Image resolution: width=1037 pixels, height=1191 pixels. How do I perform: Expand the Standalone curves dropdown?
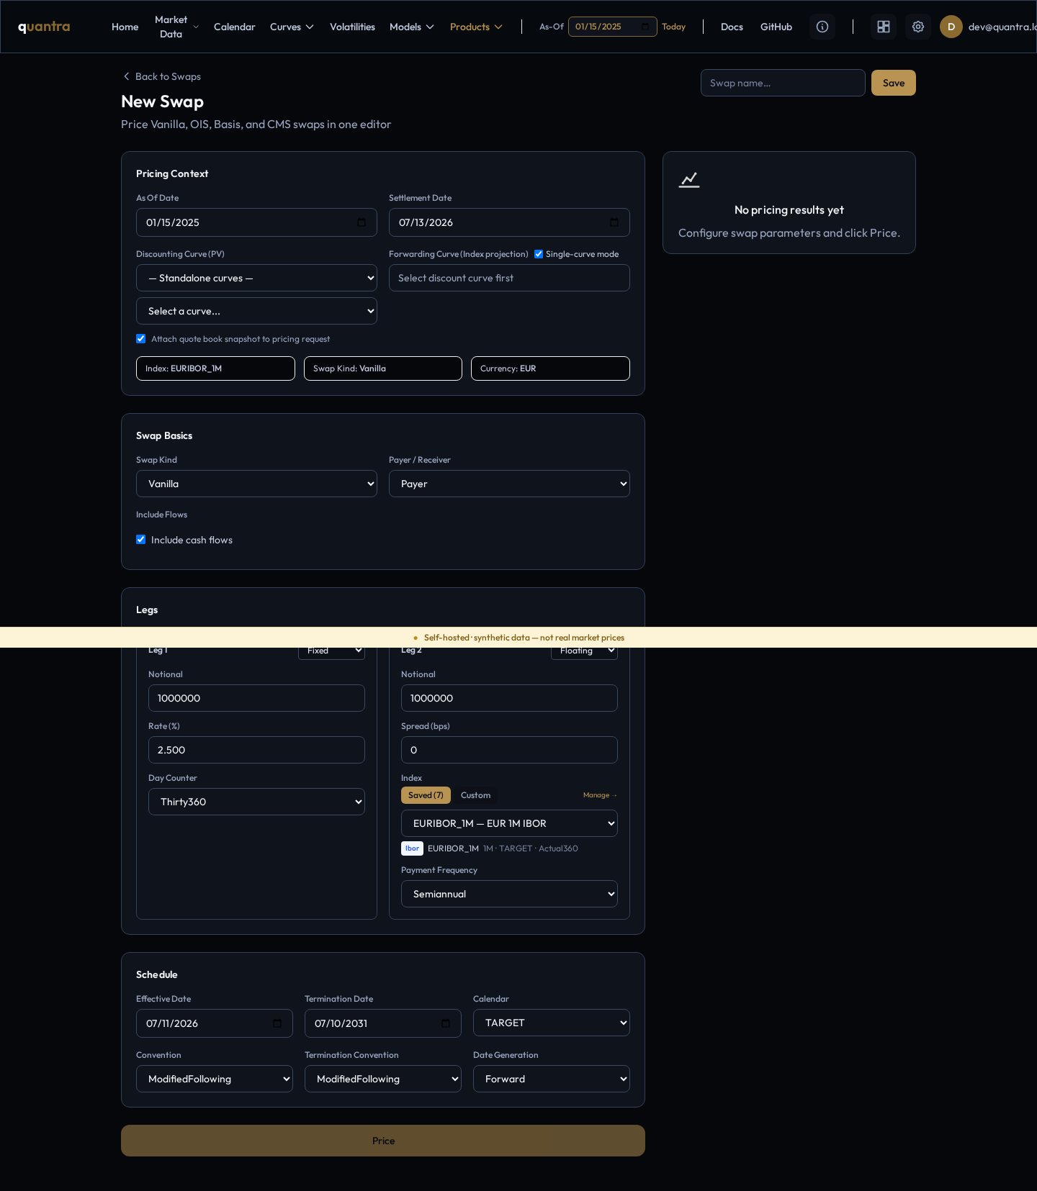256,278
